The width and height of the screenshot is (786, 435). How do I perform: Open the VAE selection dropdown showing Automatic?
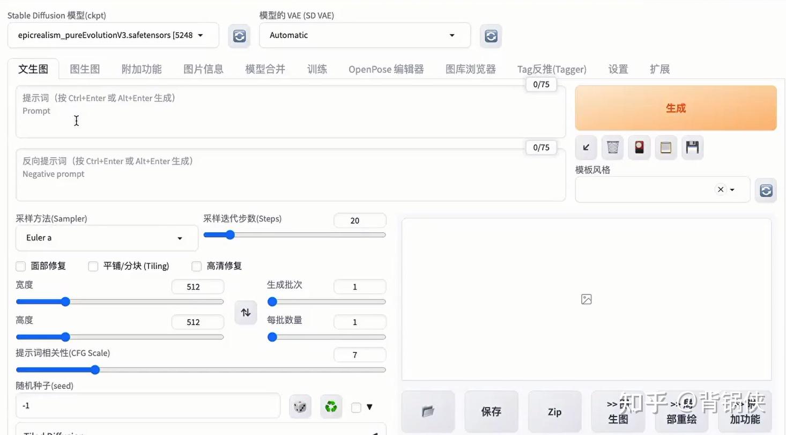(364, 35)
